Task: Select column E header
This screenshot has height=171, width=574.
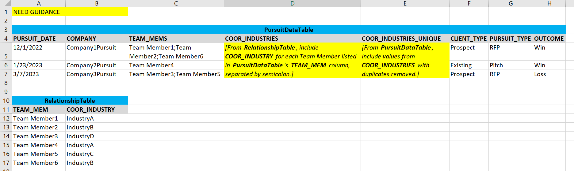Action: coord(405,3)
